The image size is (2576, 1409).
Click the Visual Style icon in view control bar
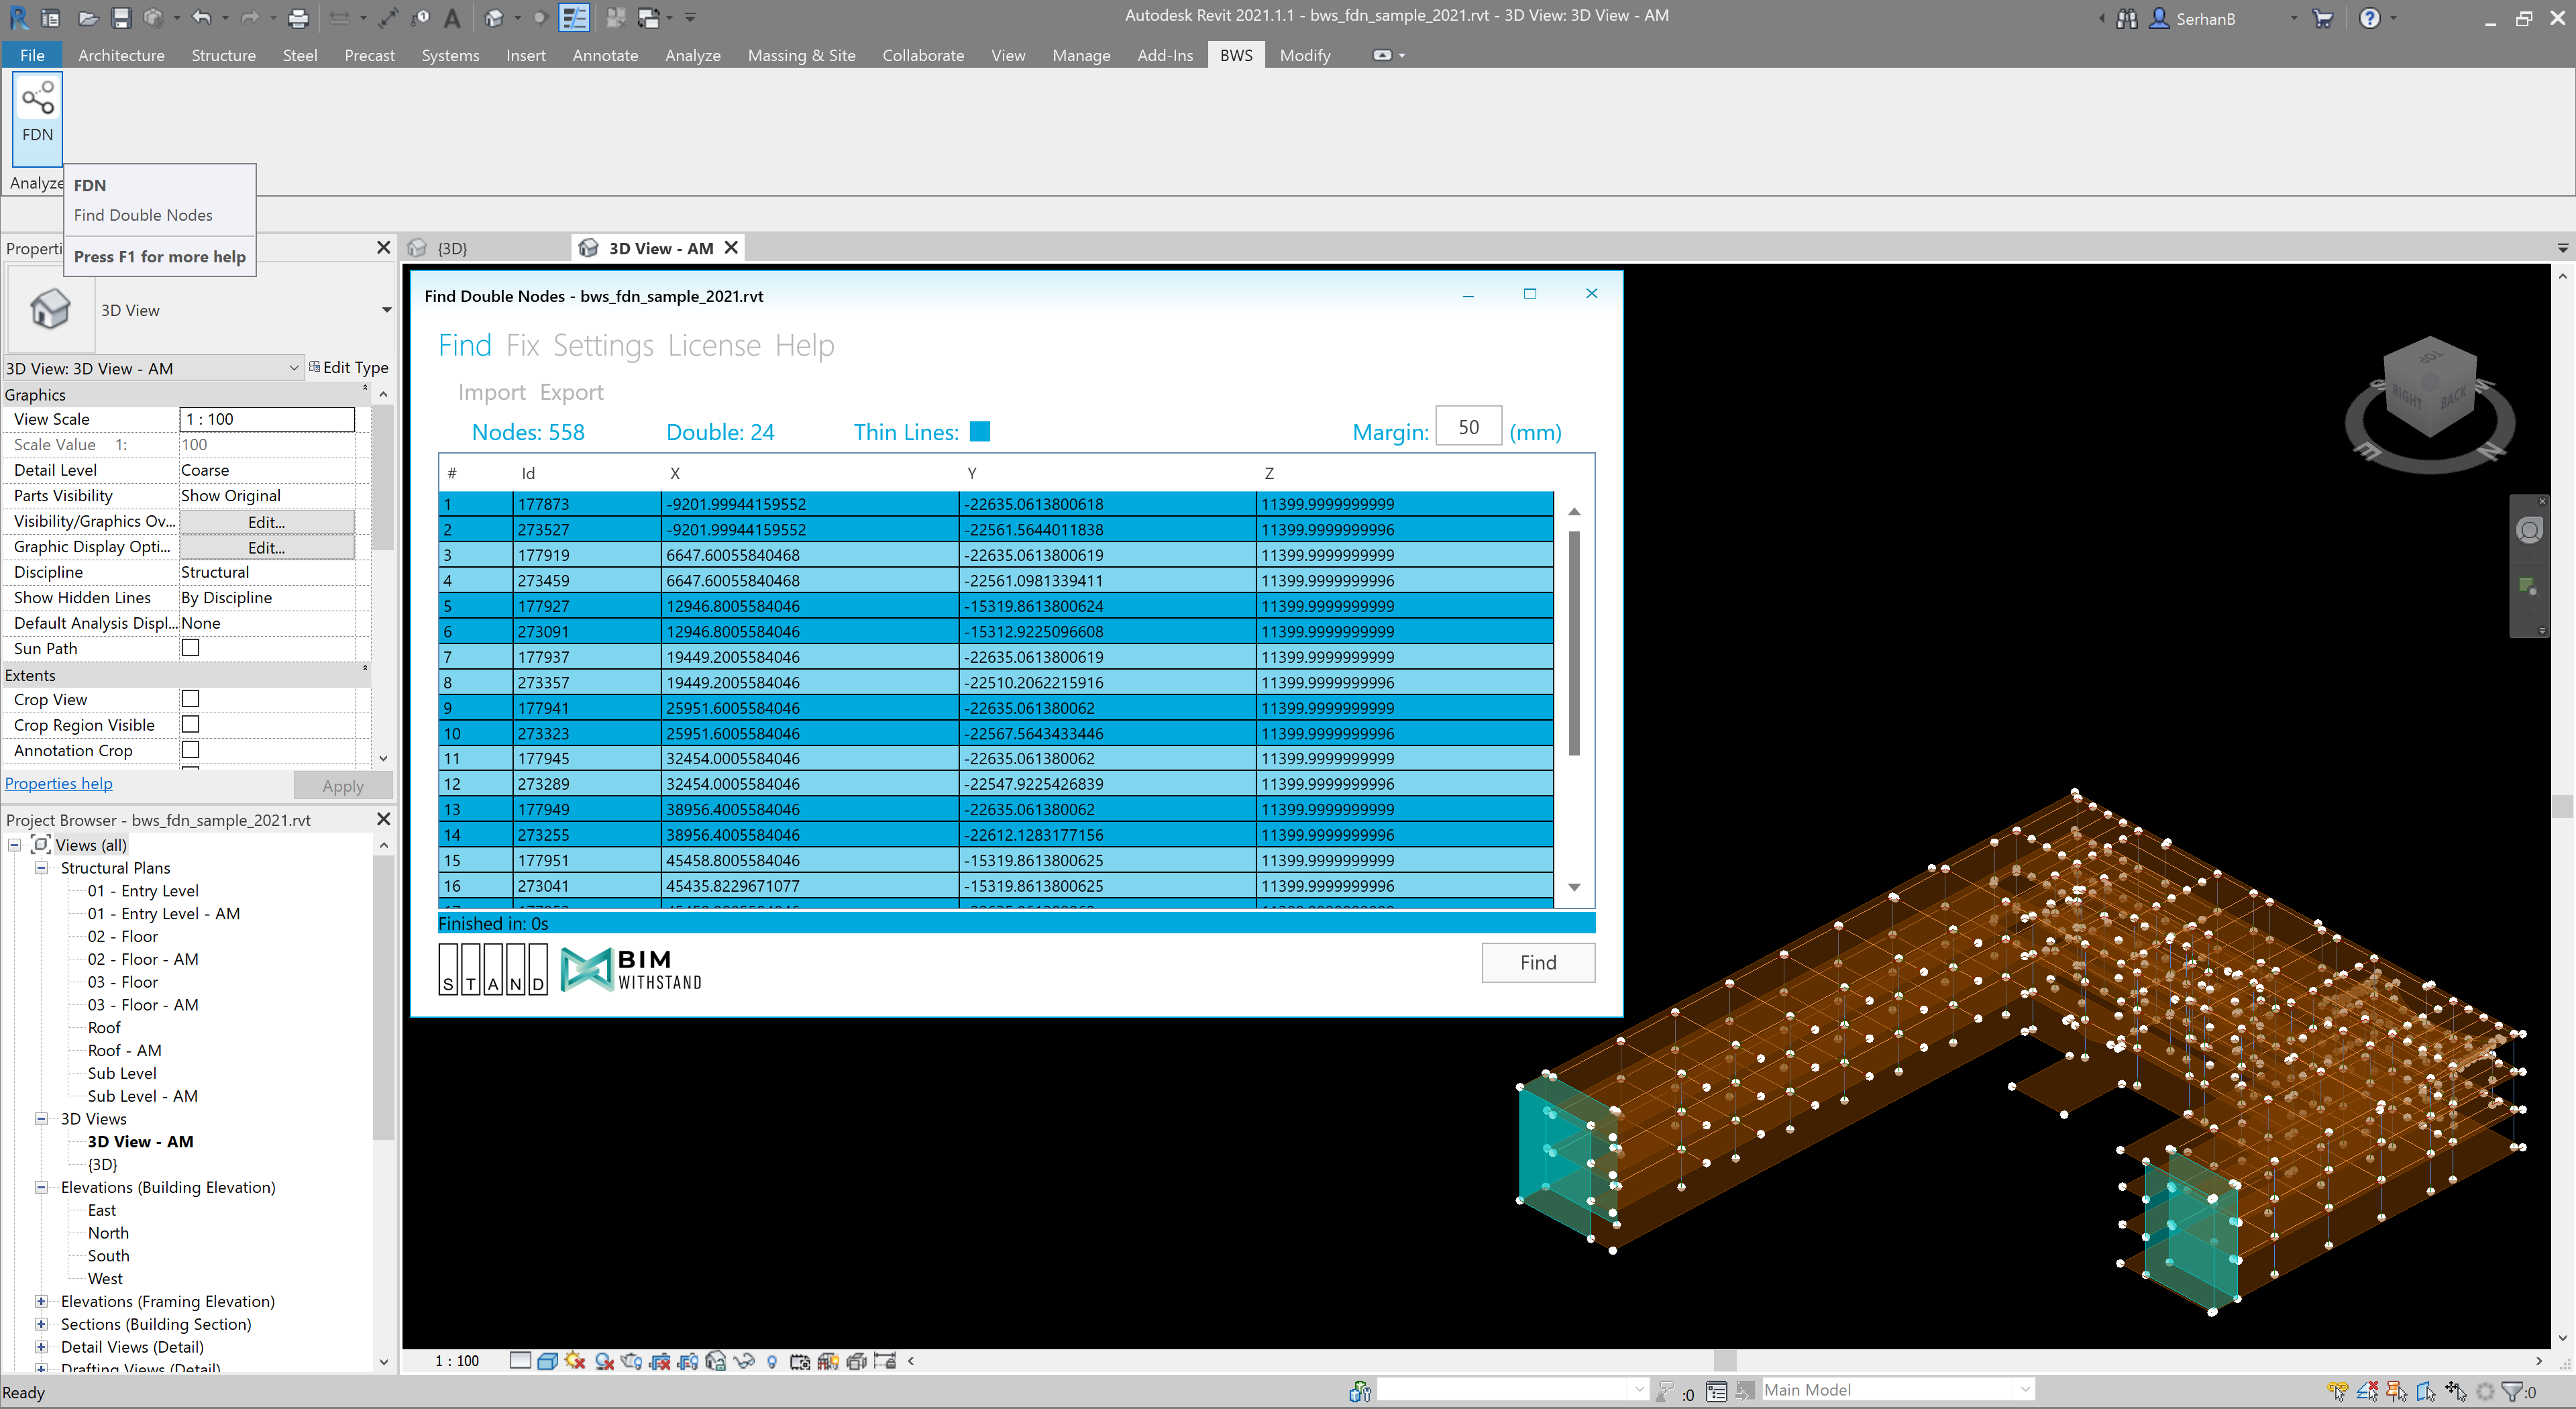click(547, 1361)
